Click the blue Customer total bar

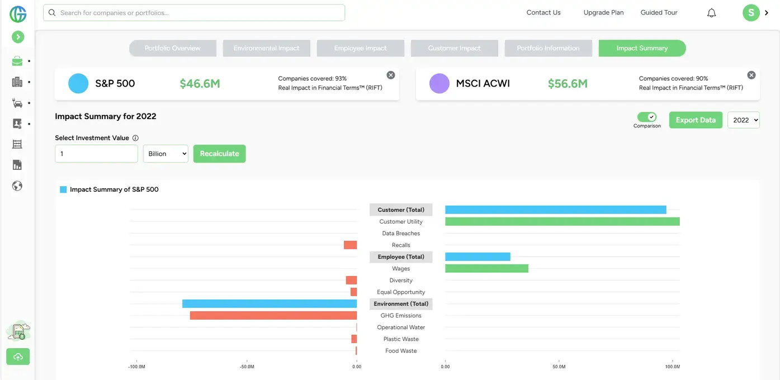click(556, 210)
